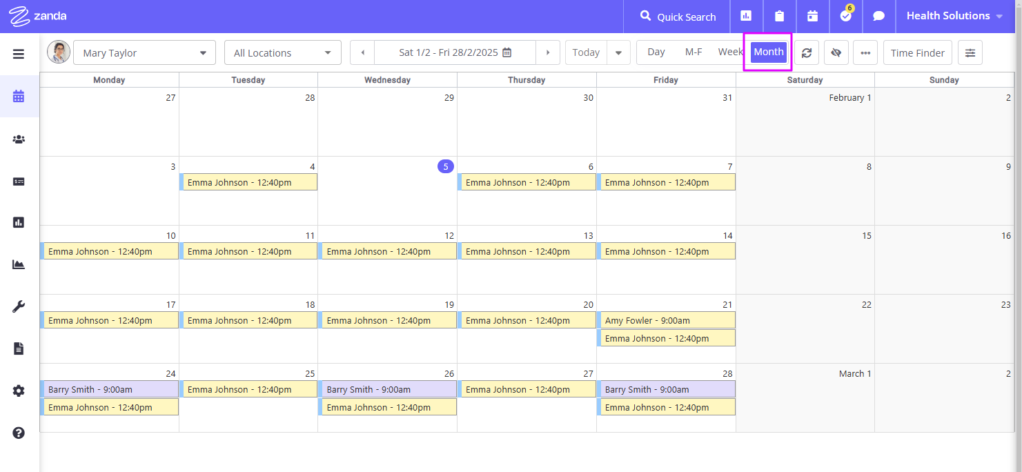
Task: Open tasks checkmark icon with badge 6
Action: pyautogui.click(x=846, y=16)
